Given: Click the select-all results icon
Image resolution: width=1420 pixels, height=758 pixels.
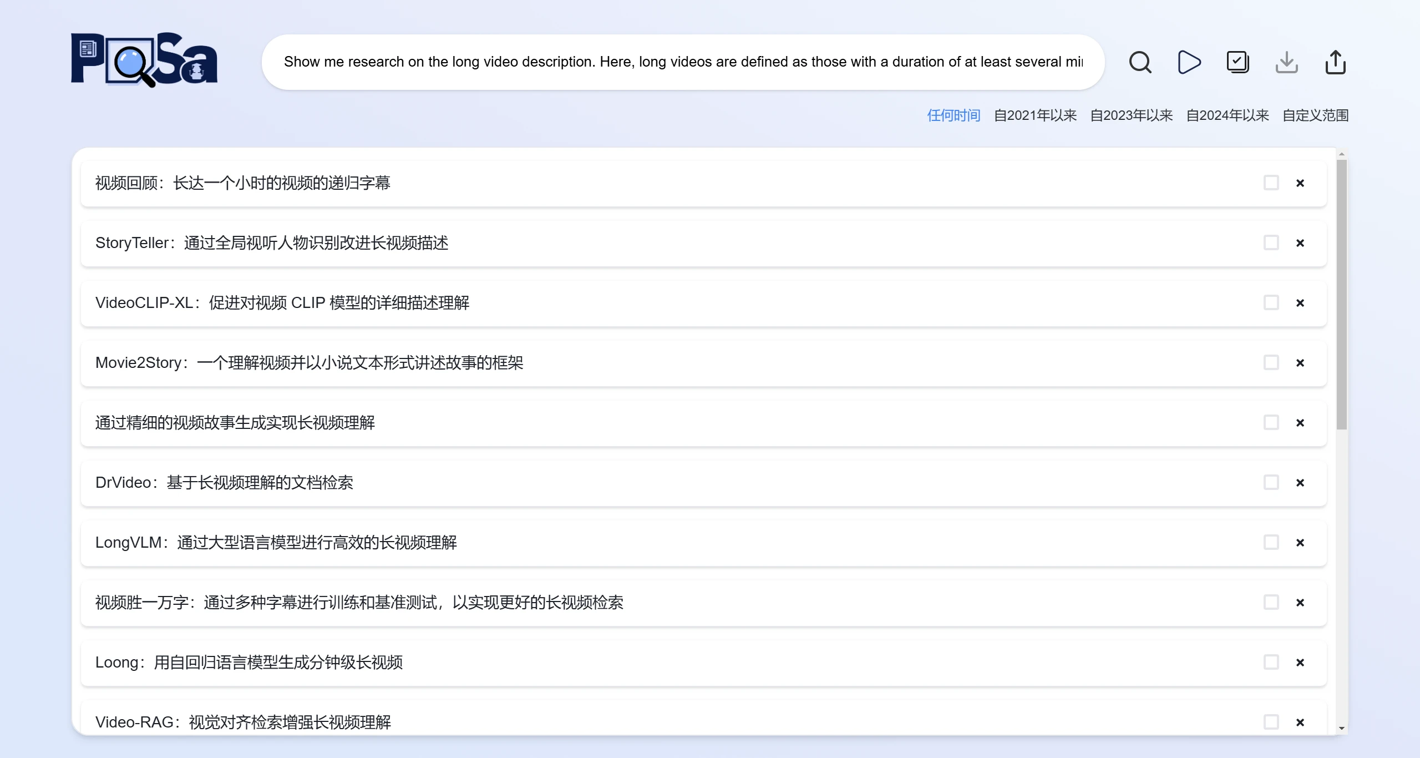Looking at the screenshot, I should pyautogui.click(x=1238, y=62).
